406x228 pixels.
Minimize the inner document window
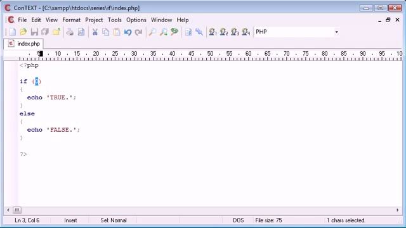(379, 20)
